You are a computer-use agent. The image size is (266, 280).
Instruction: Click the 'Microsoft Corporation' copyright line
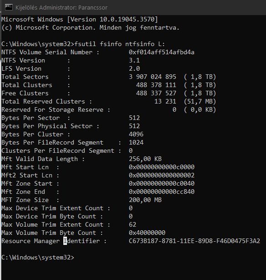[90, 28]
